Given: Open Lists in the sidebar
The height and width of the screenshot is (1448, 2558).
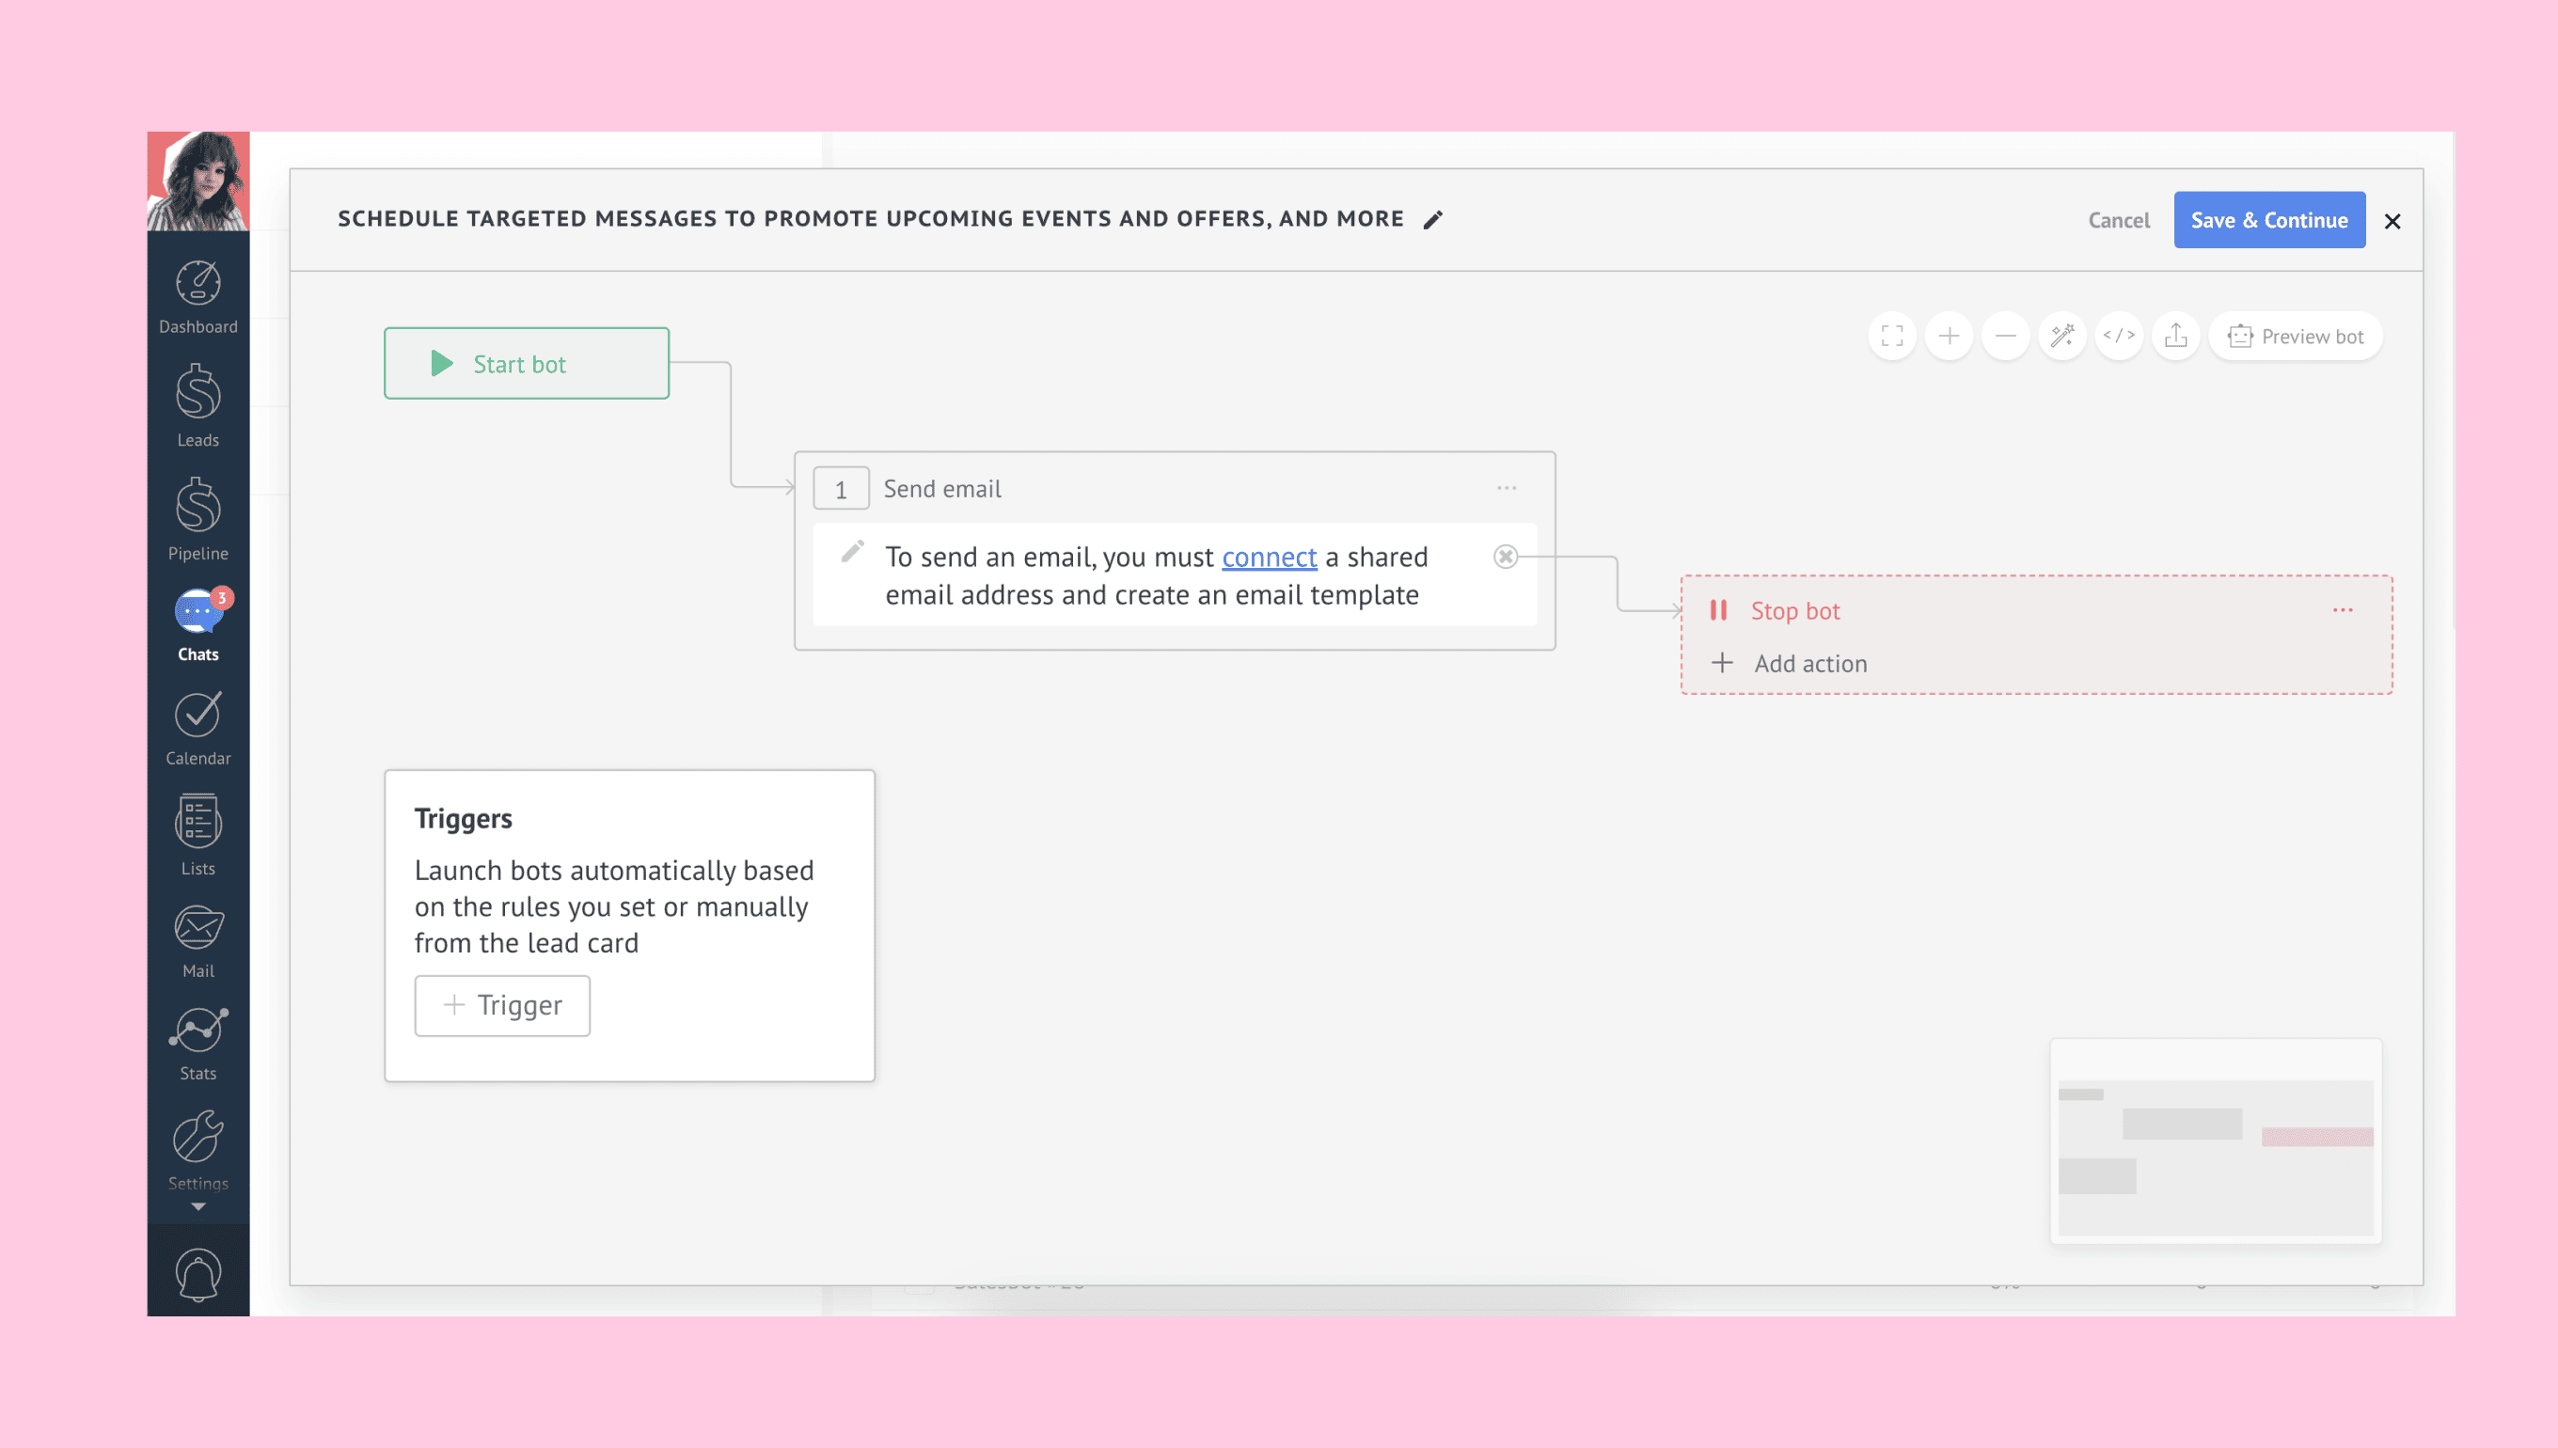Looking at the screenshot, I should tap(197, 835).
